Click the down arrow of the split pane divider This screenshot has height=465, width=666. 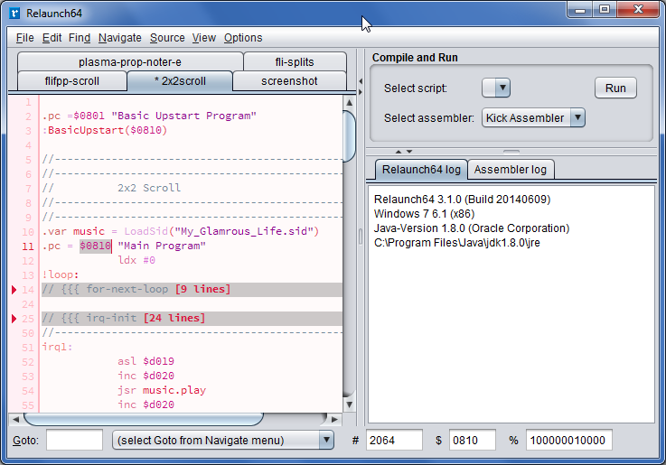[408, 152]
